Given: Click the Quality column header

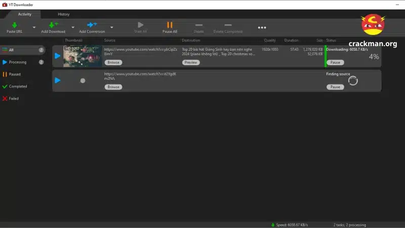Looking at the screenshot, I should 270,41.
